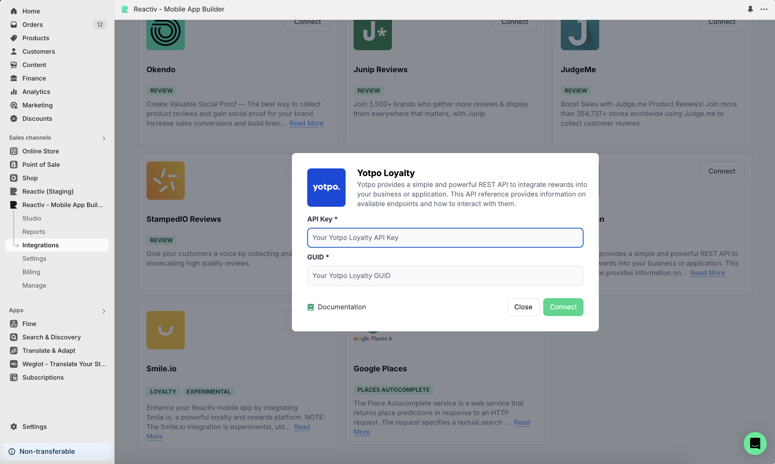Open the three-dot more options menu

click(764, 9)
